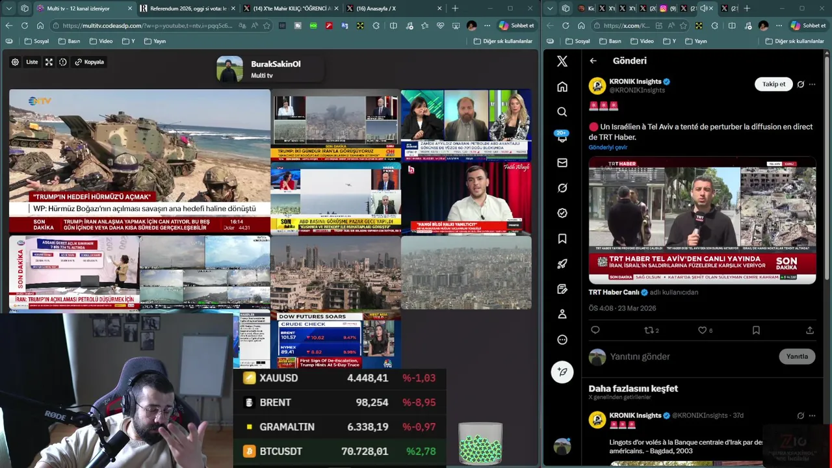The image size is (832, 468).
Task: Open More circle icon in X sidebar
Action: point(562,339)
